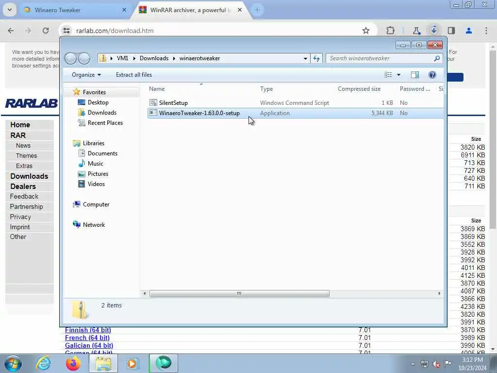Click Explorer refresh button

(316, 58)
